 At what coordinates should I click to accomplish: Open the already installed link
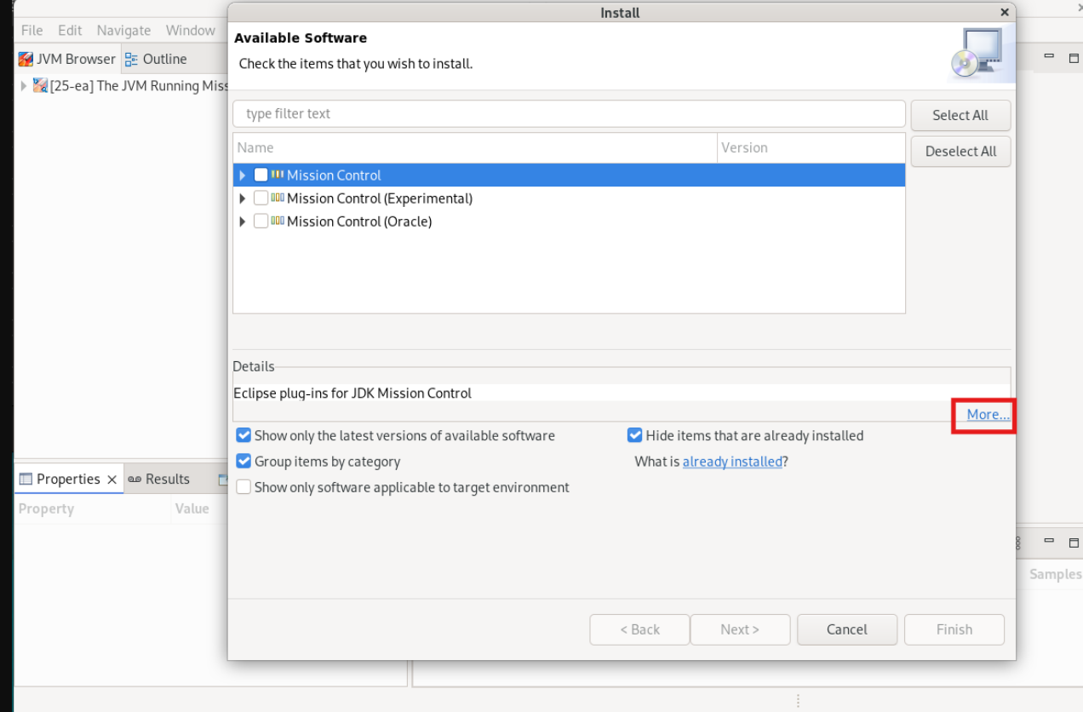point(731,462)
